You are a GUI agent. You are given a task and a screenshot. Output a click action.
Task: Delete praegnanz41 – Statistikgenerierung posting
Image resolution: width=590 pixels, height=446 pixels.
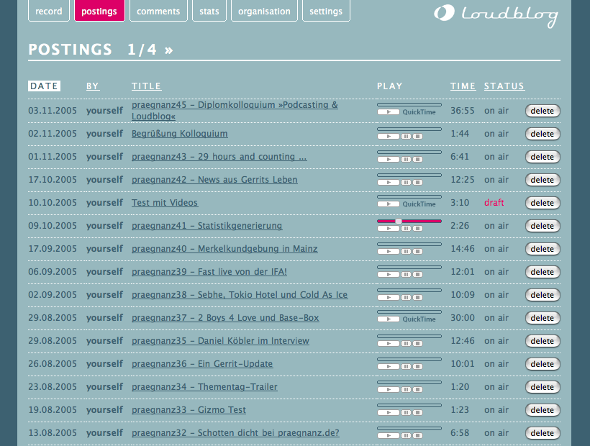(x=543, y=226)
